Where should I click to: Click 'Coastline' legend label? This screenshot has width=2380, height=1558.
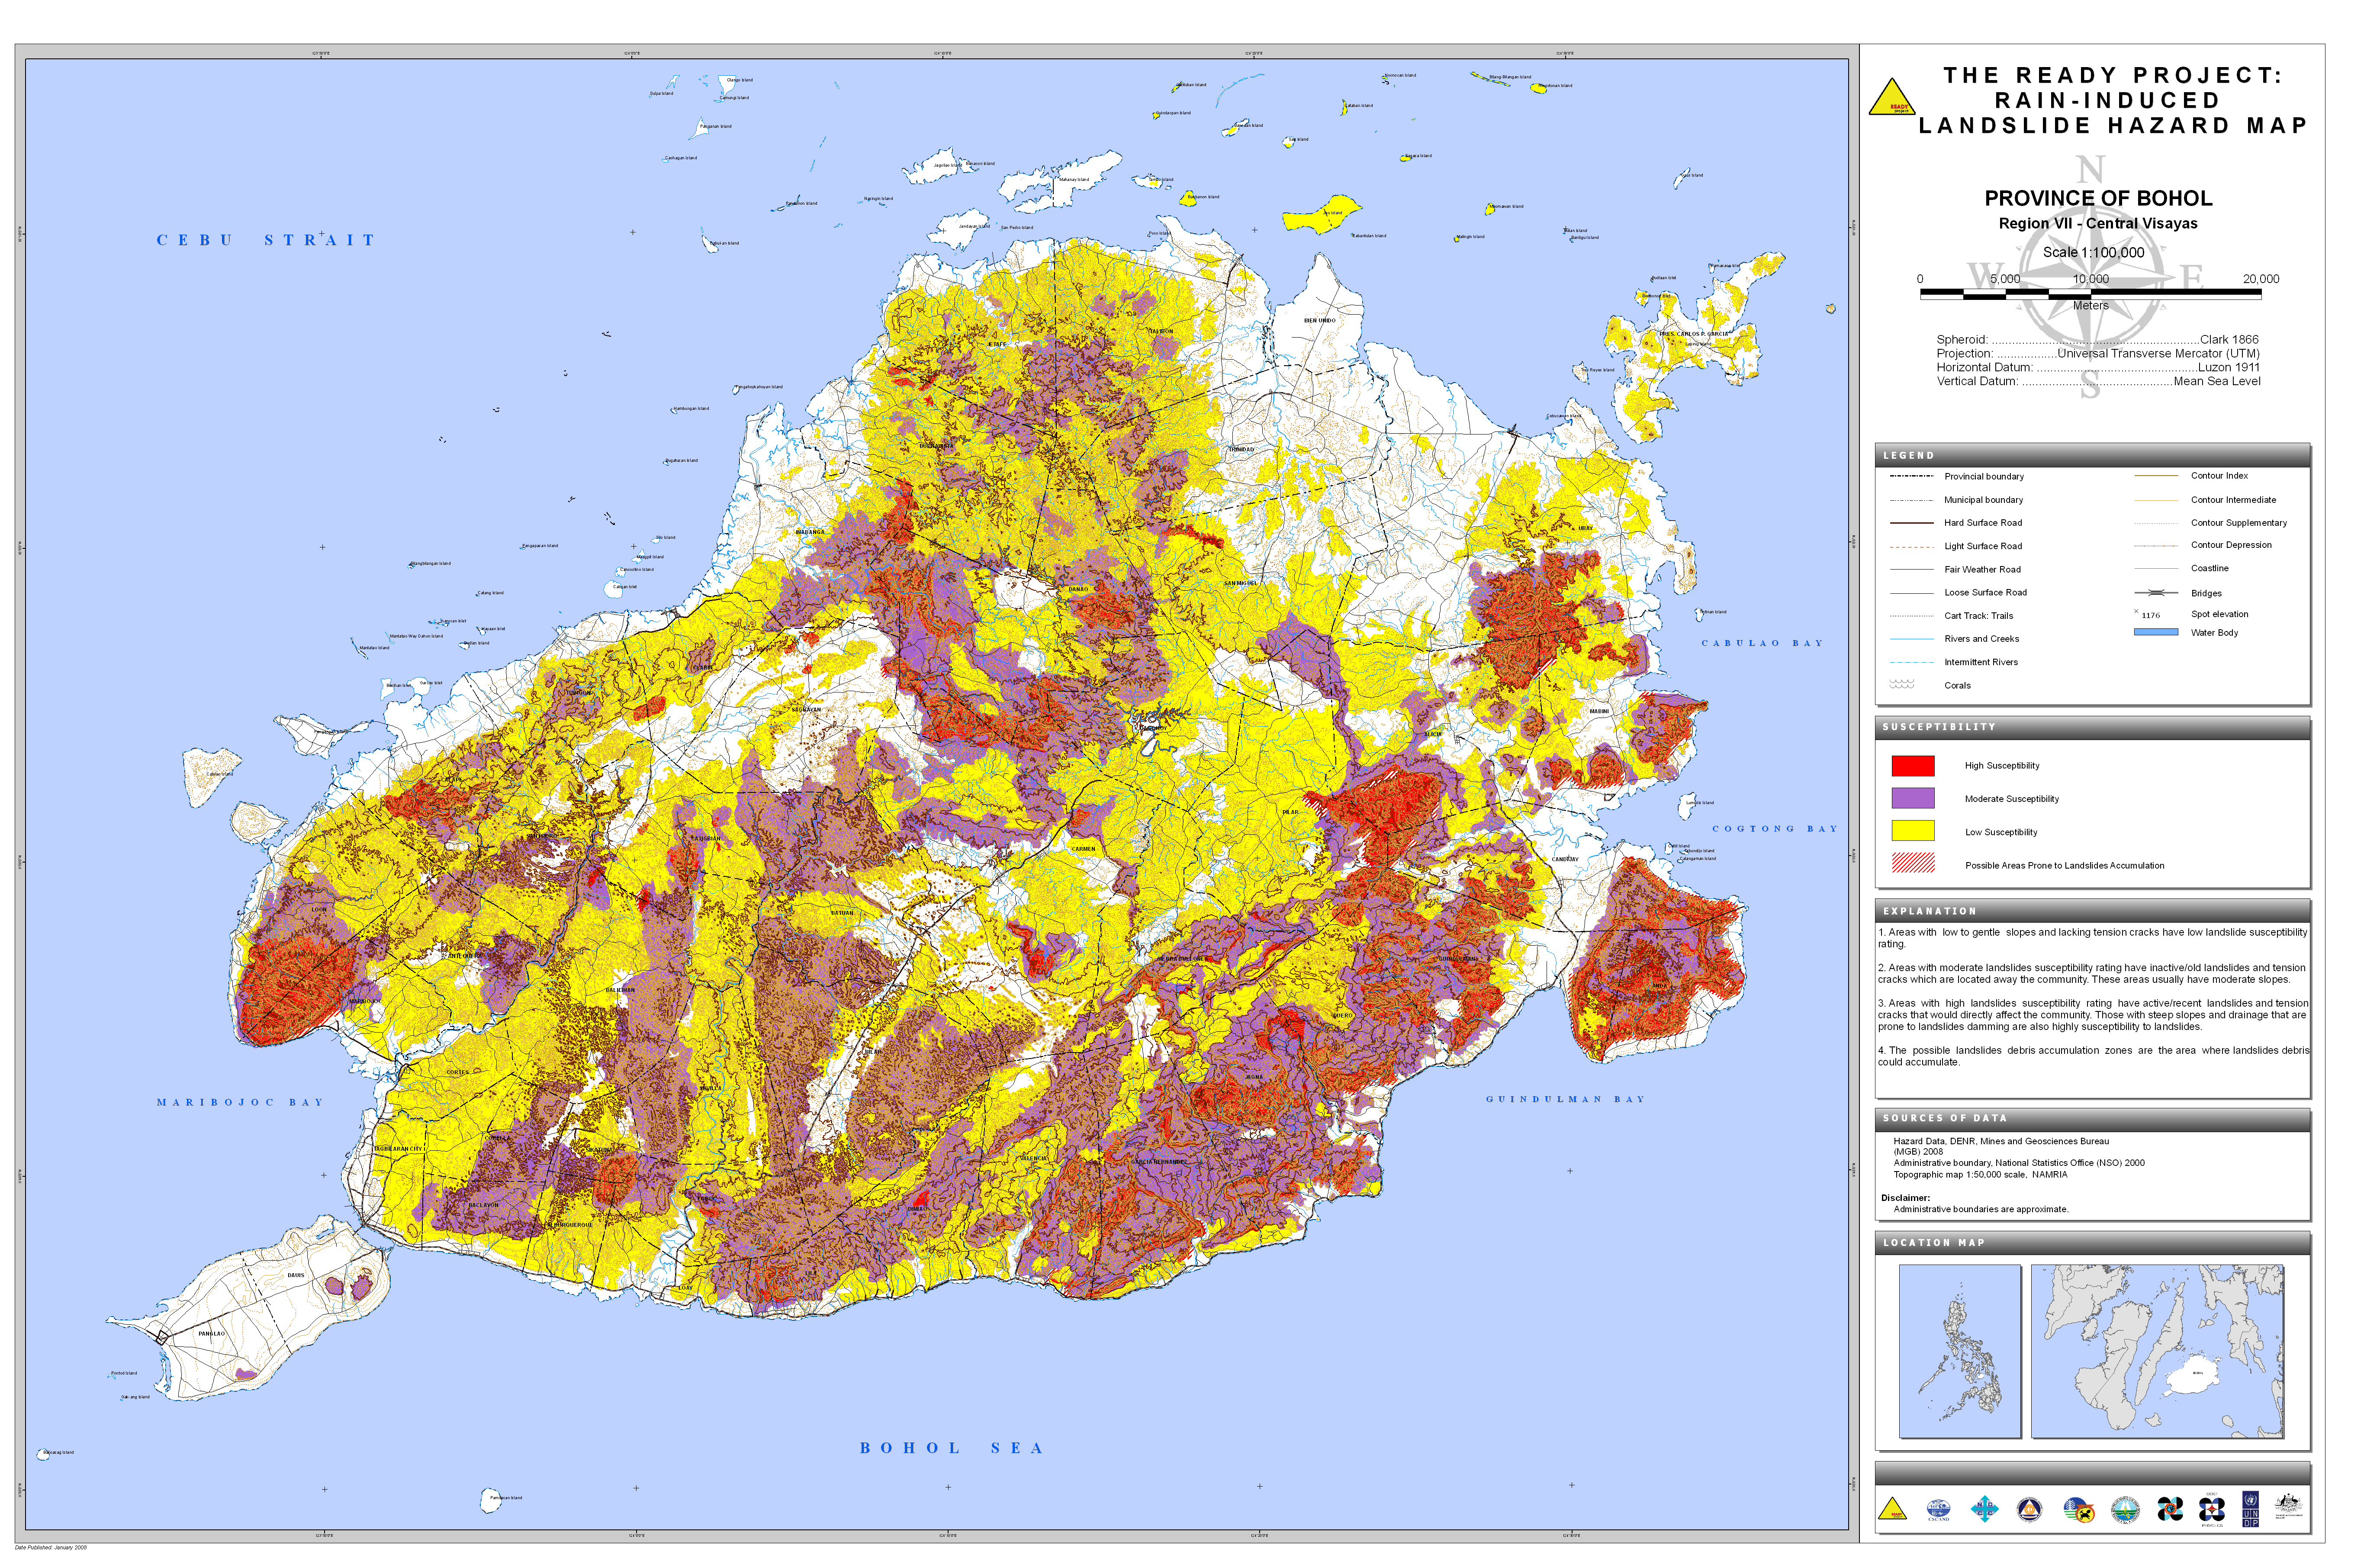pyautogui.click(x=2209, y=568)
